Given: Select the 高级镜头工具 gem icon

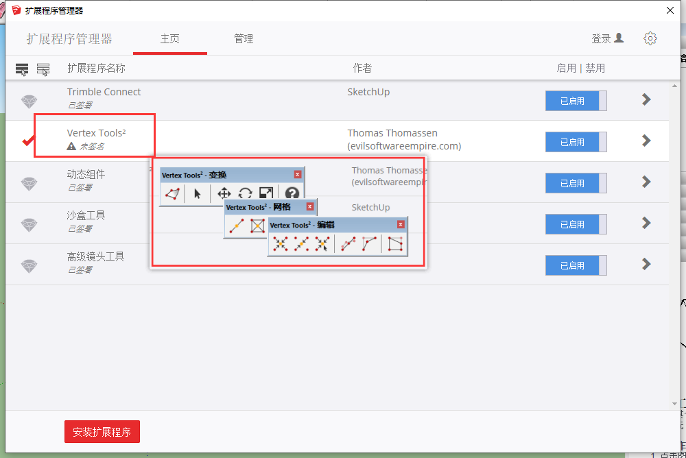Looking at the screenshot, I should tap(29, 266).
